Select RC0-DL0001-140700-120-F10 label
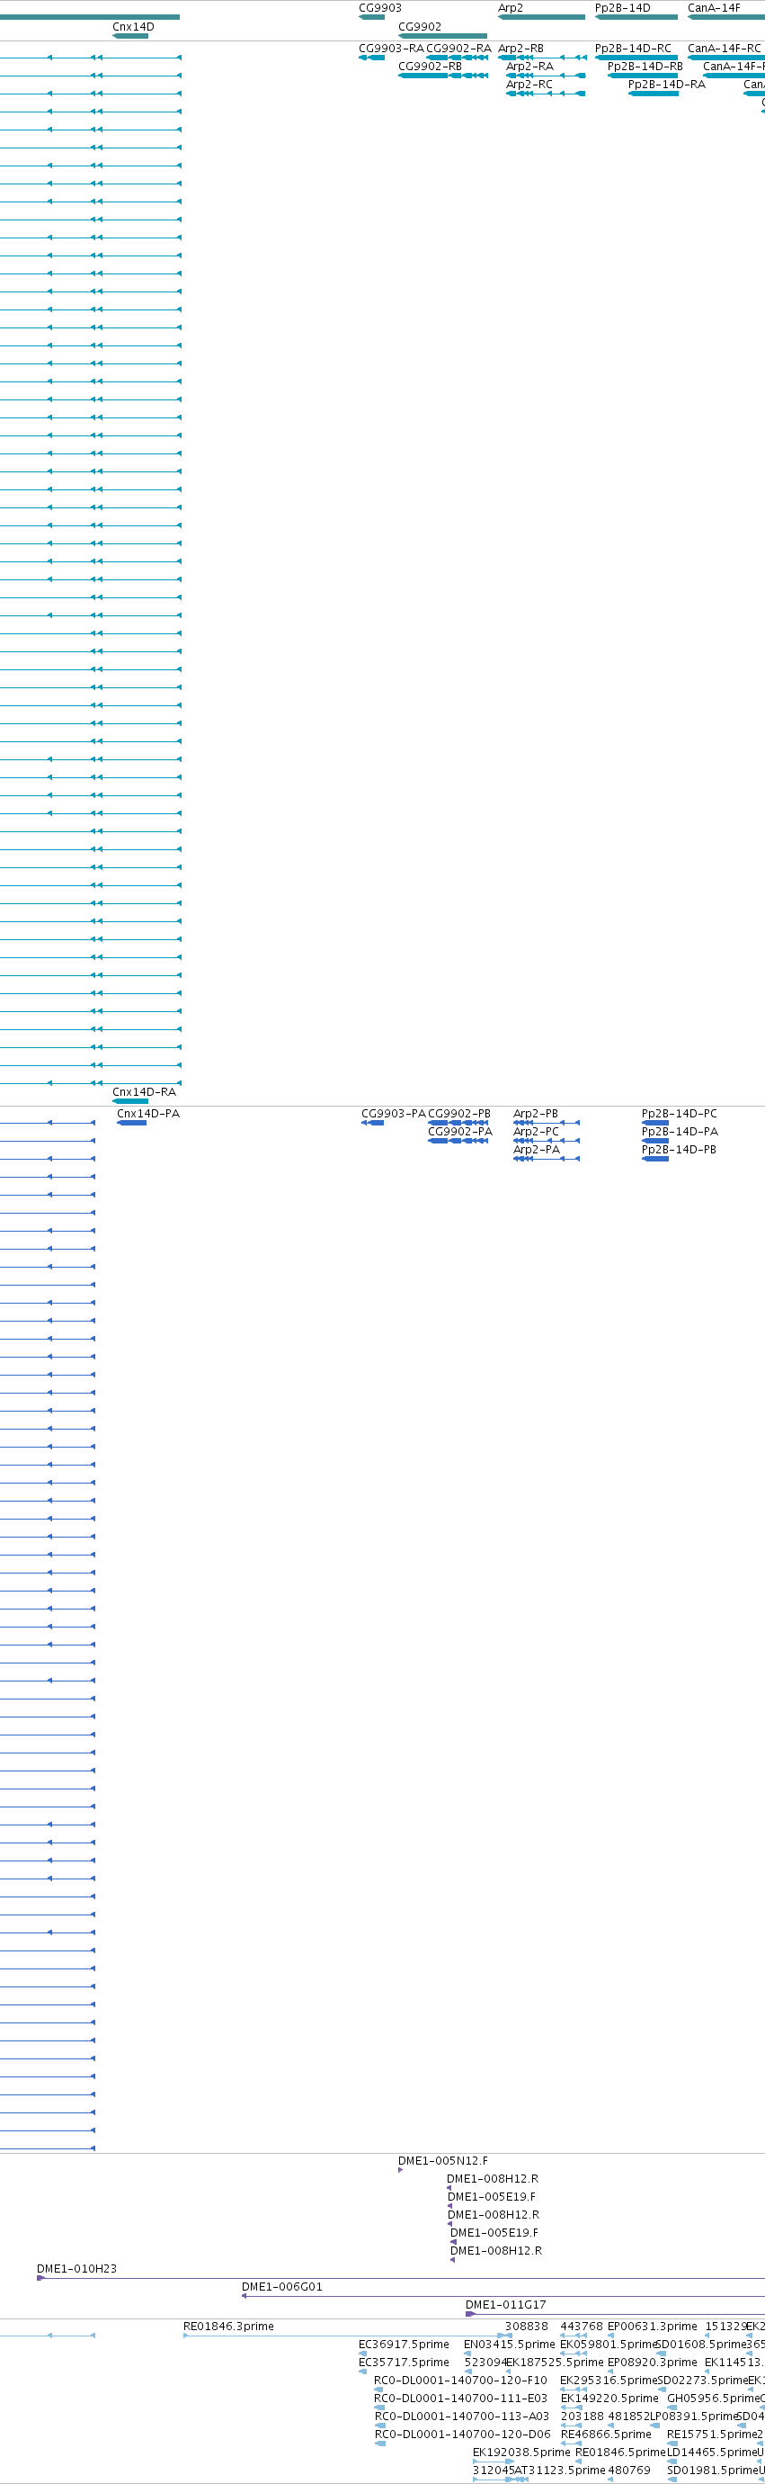765x2484 pixels. [x=460, y=2381]
